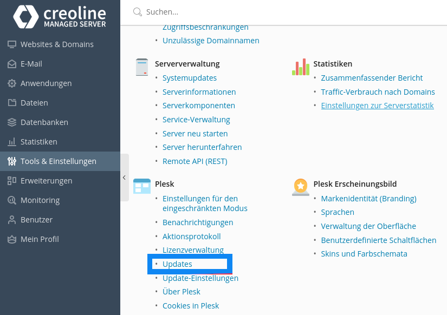
Task: Click the Updates link under Plesk
Action: point(177,264)
